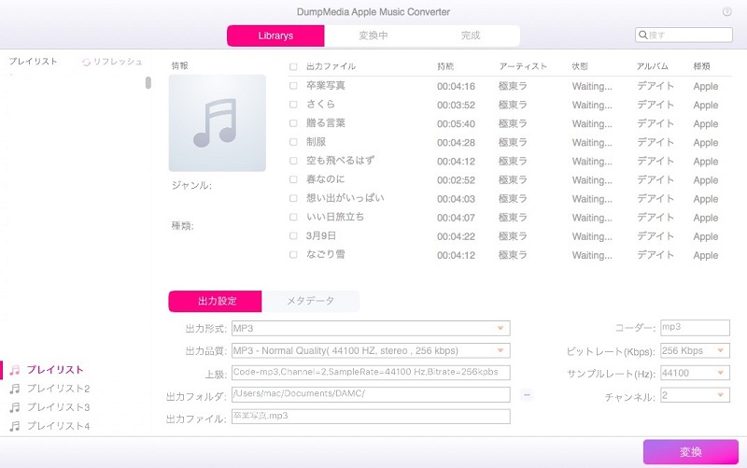Select the メタデータ tab
The image size is (747, 468).
tap(310, 301)
